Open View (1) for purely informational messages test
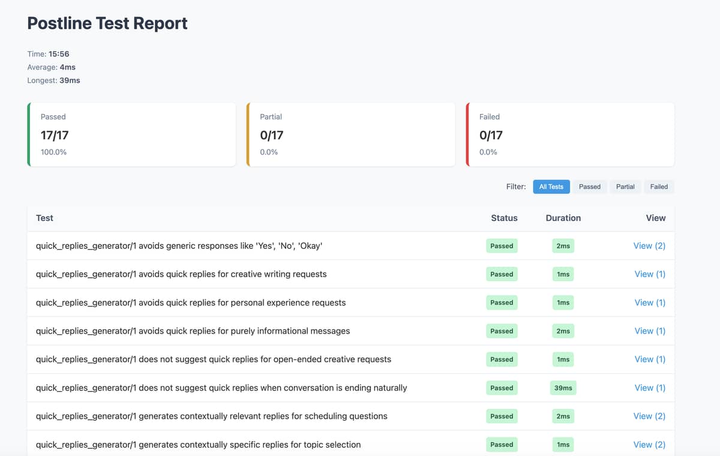 [x=650, y=331]
